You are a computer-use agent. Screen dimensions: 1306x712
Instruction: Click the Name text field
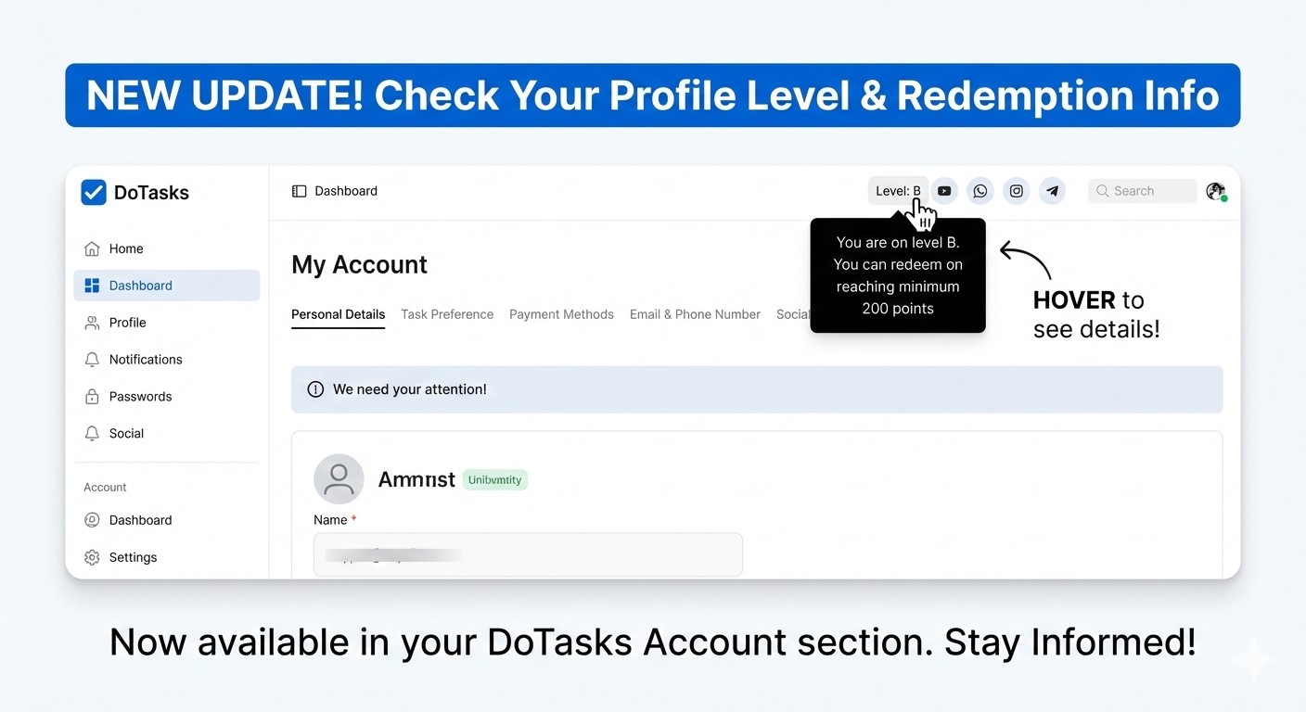[x=528, y=554]
